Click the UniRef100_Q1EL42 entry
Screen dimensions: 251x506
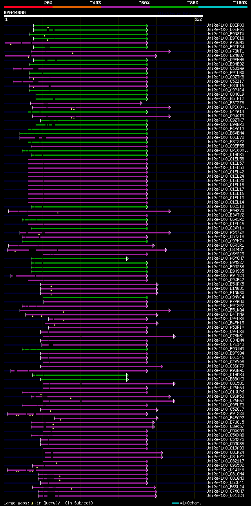[225, 172]
